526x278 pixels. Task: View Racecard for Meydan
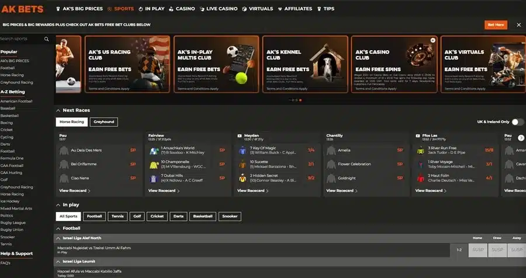[x=253, y=191]
